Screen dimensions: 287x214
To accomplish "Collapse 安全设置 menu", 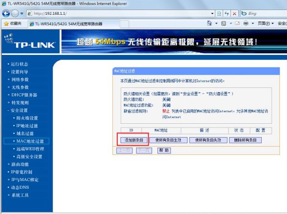I will coord(19,110).
